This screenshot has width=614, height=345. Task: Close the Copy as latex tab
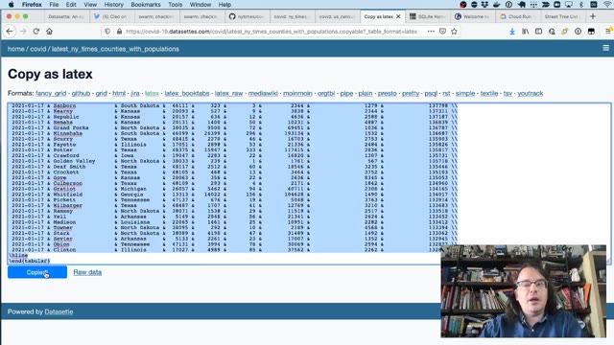(398, 16)
